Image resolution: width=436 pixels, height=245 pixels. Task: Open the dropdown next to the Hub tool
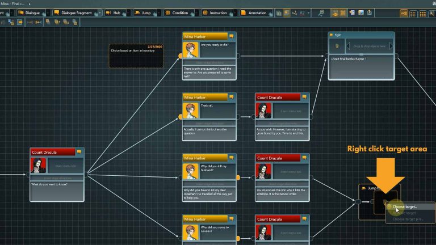(128, 13)
